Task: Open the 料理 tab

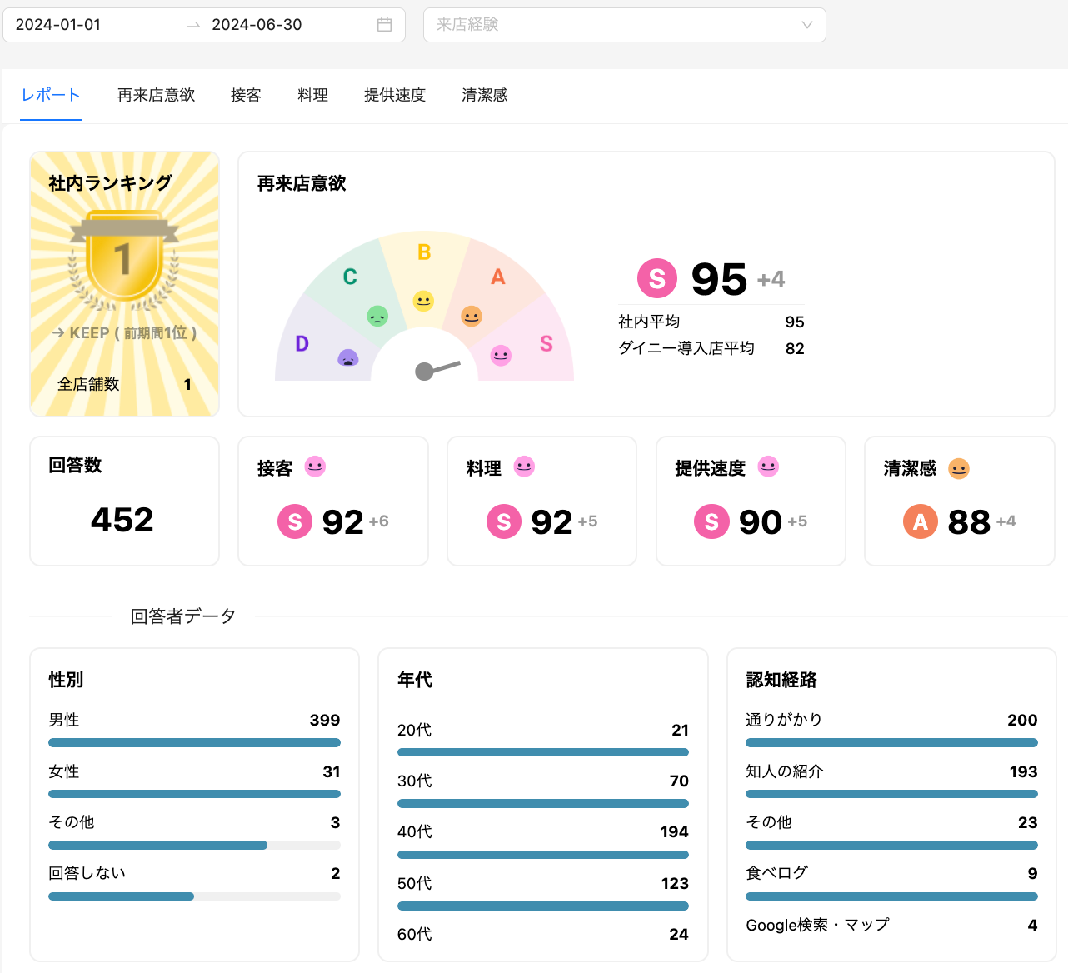Action: point(312,95)
